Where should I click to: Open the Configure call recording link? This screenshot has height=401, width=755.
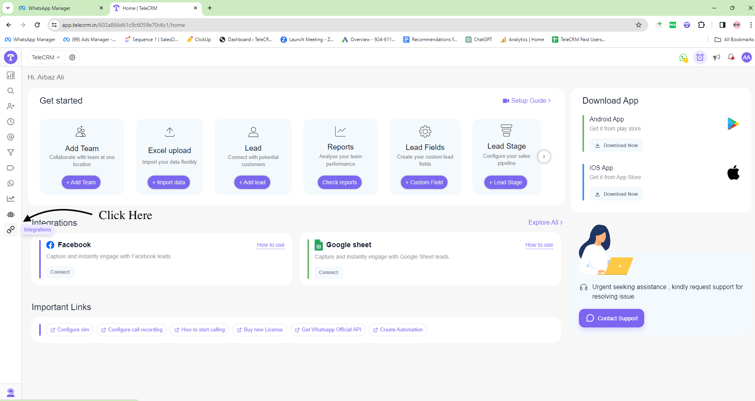[x=132, y=330]
